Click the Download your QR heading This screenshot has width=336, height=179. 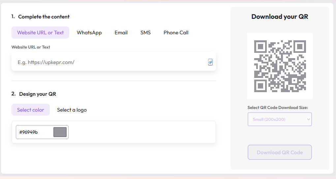tap(280, 17)
